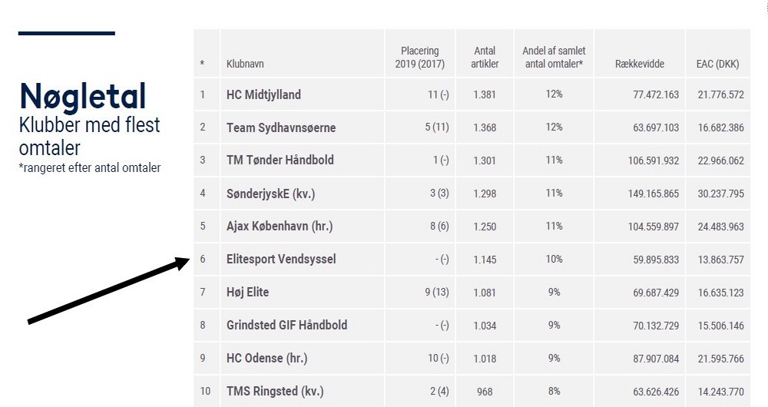Select the Høj Elite row name
Viewport: 768px width, 407px height.
(x=247, y=293)
